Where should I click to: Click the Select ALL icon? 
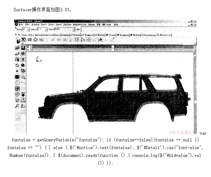click(17, 59)
